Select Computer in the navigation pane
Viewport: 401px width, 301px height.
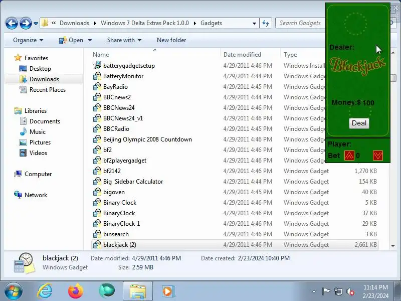click(x=38, y=174)
